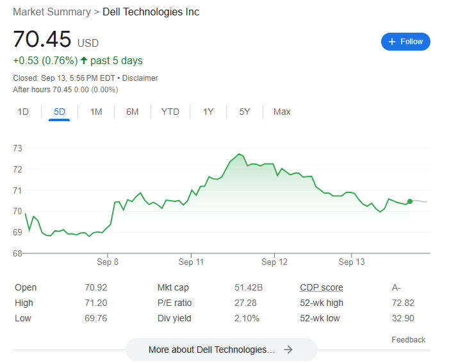
Task: Click the 70.45 stock price
Action: (42, 39)
